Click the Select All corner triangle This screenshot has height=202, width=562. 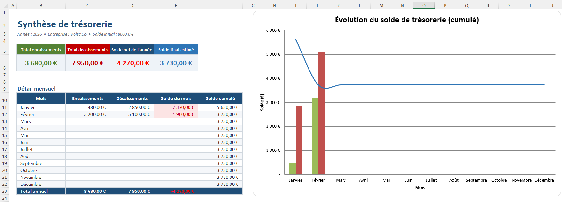(x=4, y=5)
